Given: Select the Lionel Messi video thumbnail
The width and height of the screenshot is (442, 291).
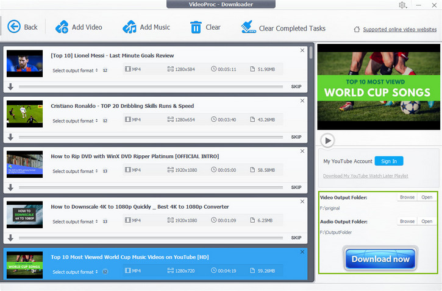Looking at the screenshot, I should click(x=24, y=63).
